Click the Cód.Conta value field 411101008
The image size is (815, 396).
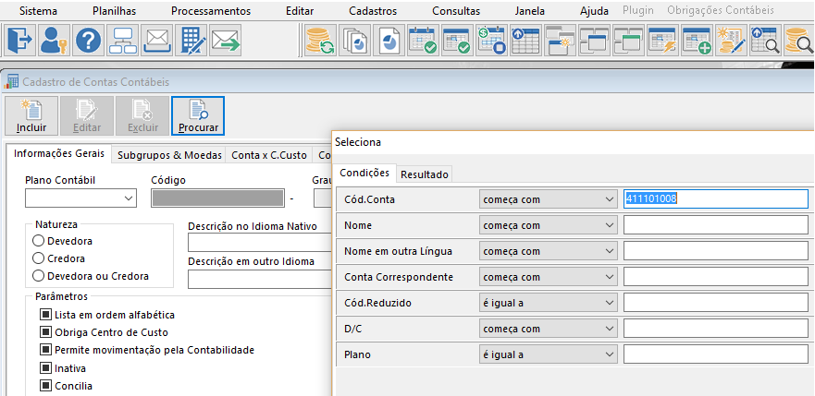click(716, 199)
